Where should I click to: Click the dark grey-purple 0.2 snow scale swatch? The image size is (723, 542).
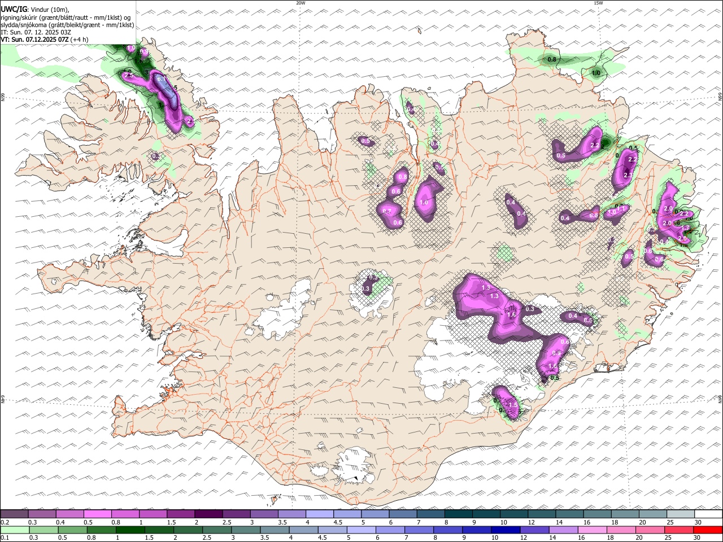coord(14,514)
